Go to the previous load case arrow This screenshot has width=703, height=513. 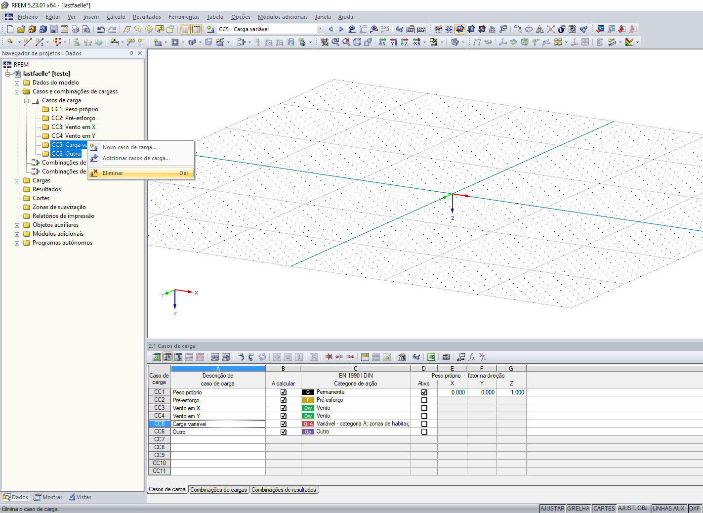pos(331,29)
